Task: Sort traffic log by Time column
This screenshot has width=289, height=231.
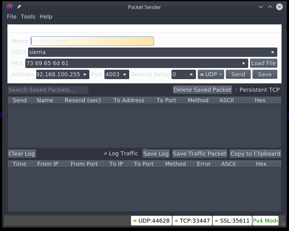Action: click(x=19, y=164)
